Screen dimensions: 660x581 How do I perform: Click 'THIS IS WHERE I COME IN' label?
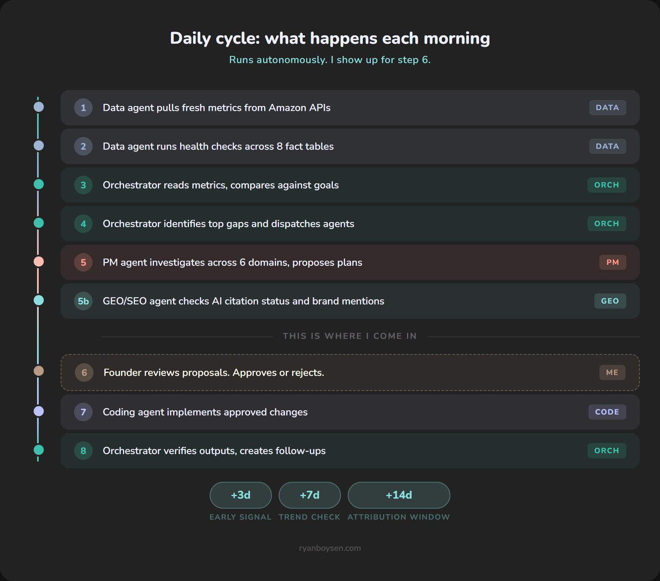point(350,336)
